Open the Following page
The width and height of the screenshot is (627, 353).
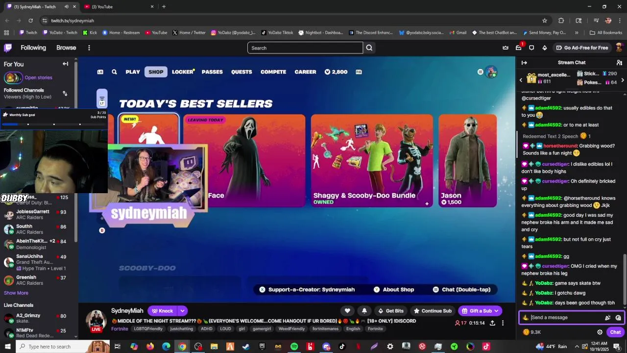33,48
